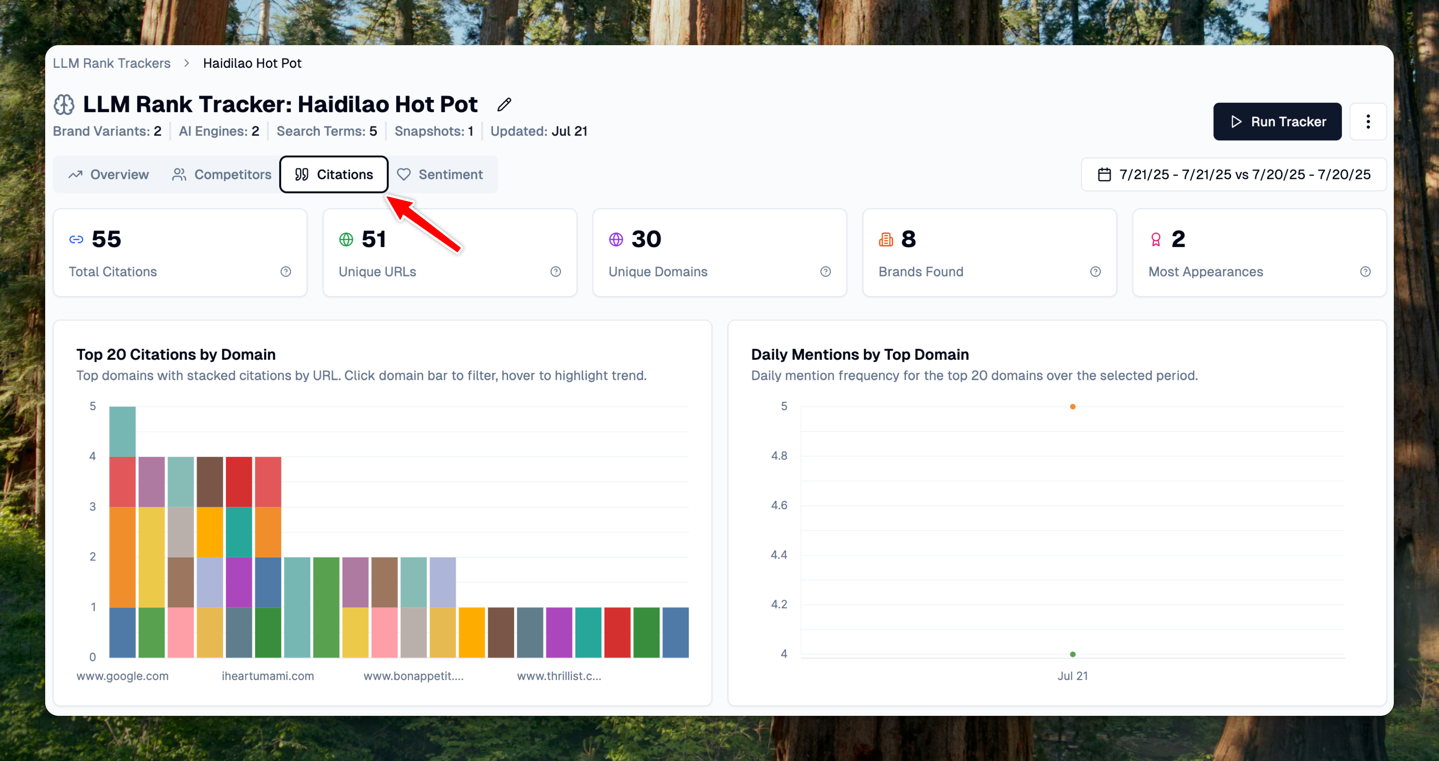Click the pencil edit icon beside tracker title
The width and height of the screenshot is (1439, 761).
click(504, 104)
